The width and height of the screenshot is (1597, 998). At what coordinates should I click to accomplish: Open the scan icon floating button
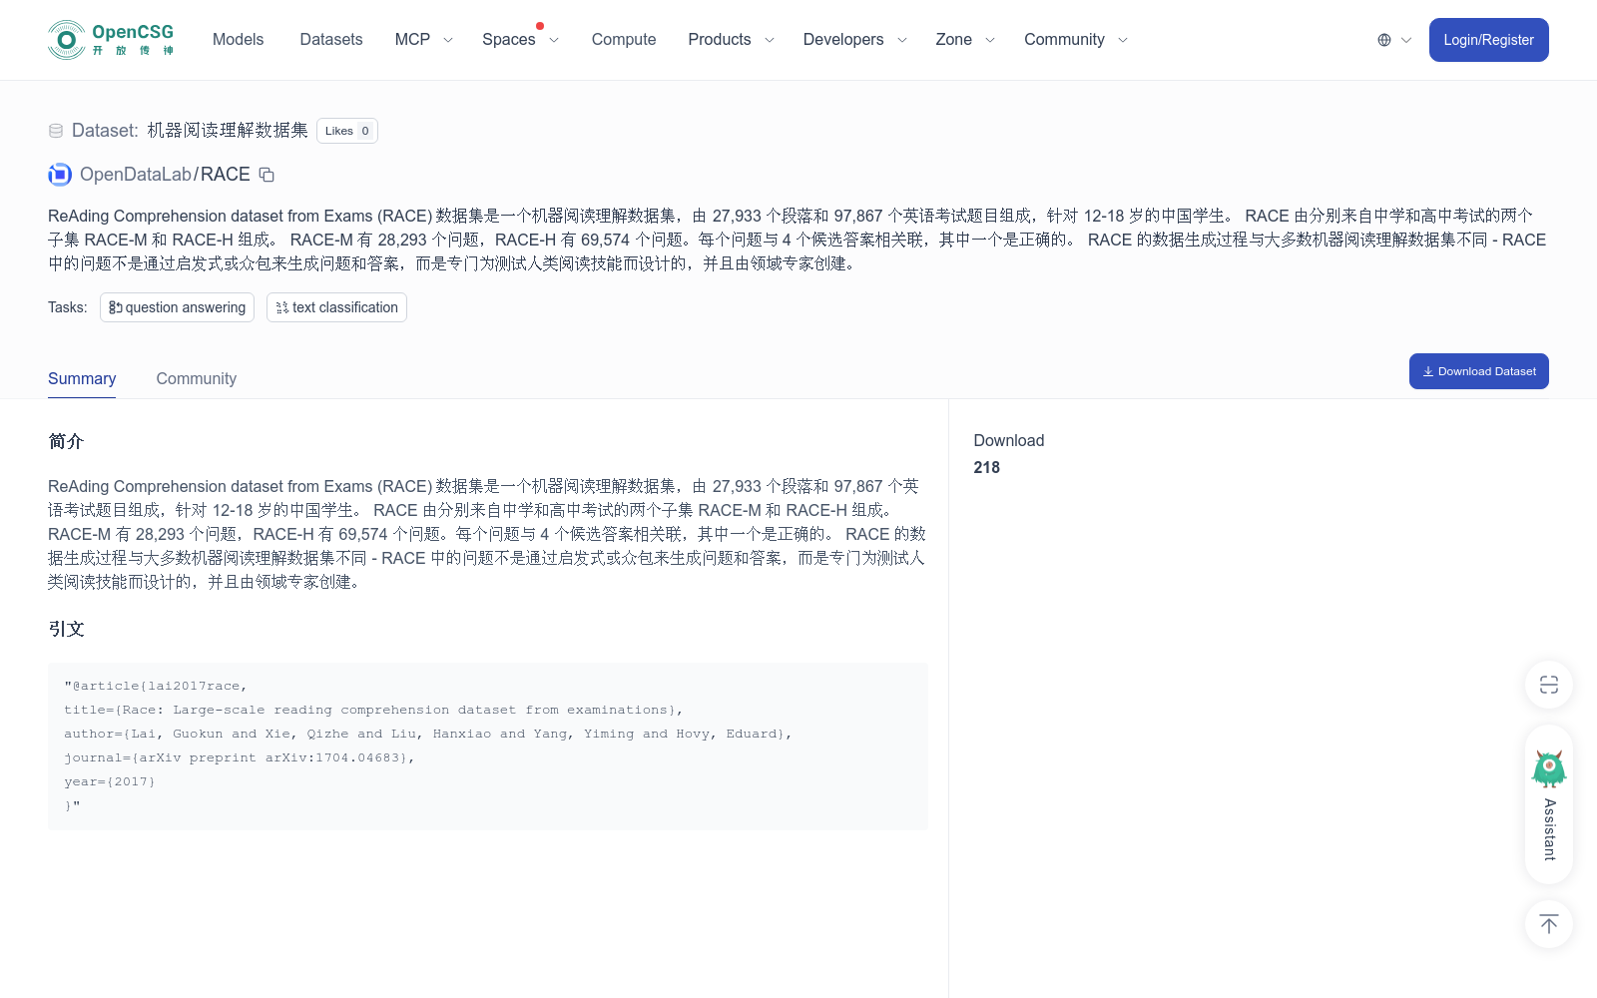1549,685
